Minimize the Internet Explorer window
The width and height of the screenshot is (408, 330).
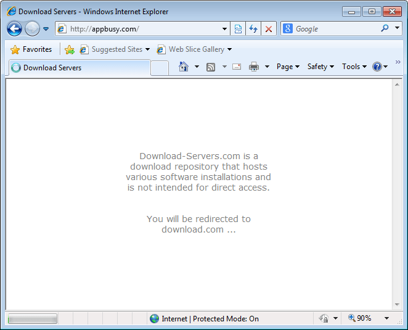coord(351,12)
